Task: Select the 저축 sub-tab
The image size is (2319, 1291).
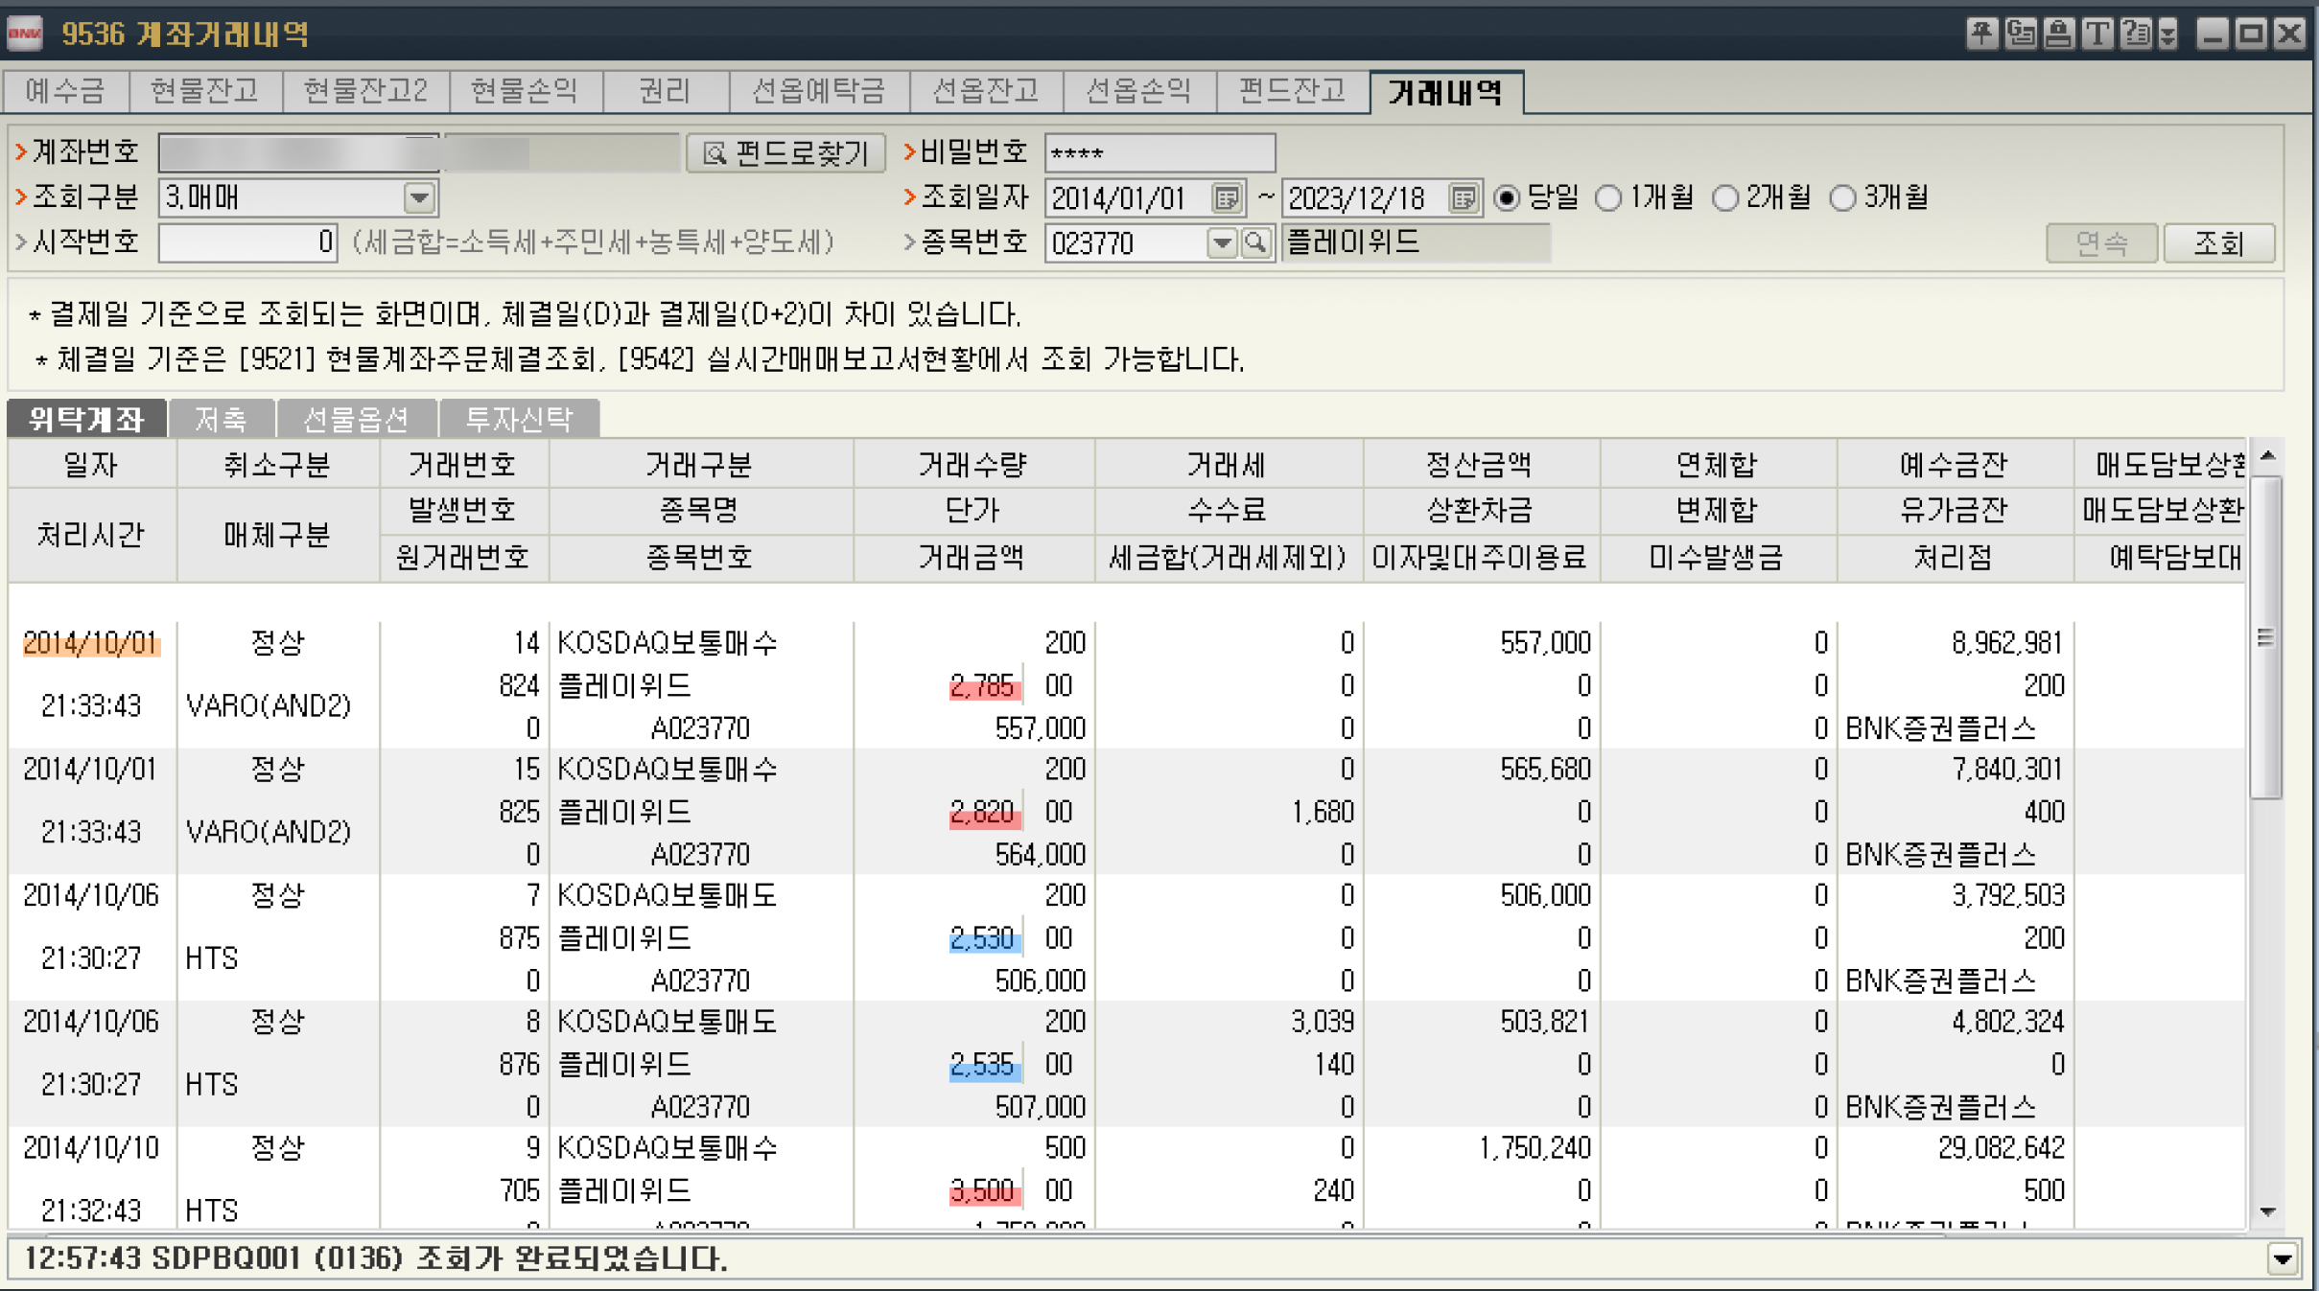Action: [221, 419]
